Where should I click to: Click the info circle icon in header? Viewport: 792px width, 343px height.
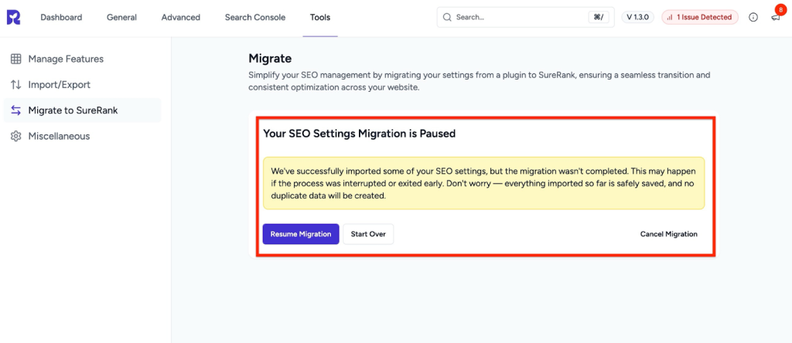(753, 17)
